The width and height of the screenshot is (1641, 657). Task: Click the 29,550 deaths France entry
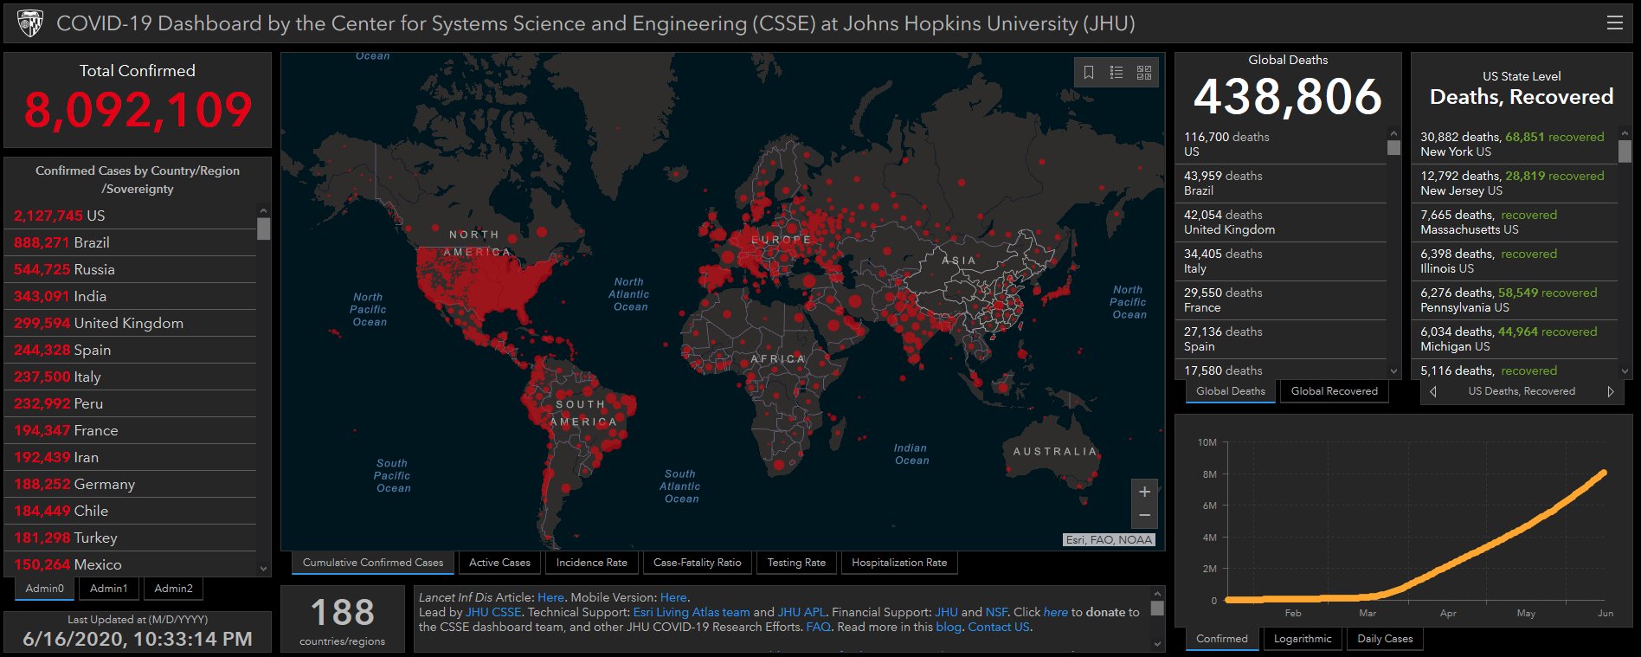[1281, 300]
